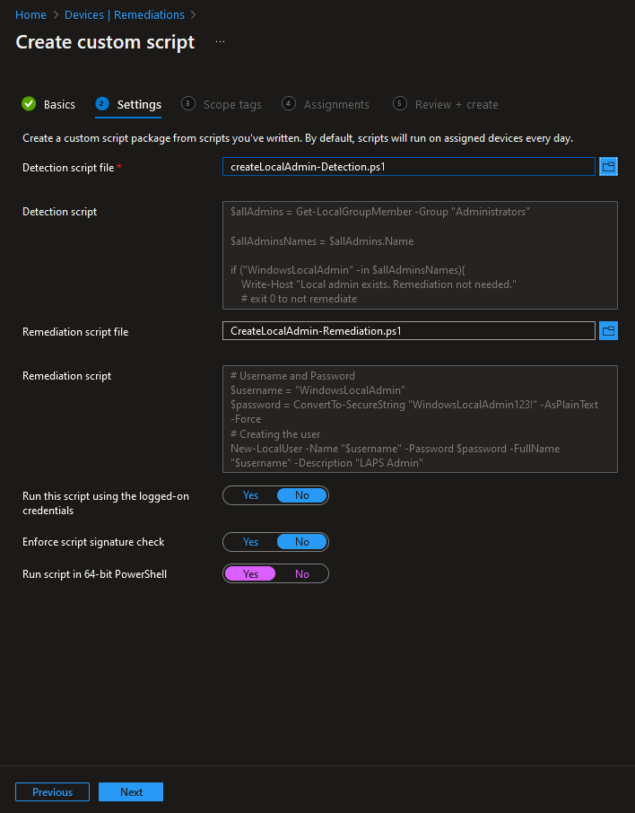This screenshot has height=813, width=635.
Task: Open the ellipsis menu beside Create custom script
Action: pyautogui.click(x=221, y=42)
